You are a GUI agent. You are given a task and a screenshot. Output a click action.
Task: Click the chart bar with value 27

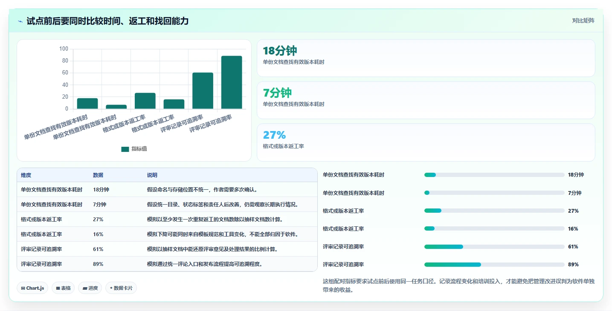pos(145,101)
